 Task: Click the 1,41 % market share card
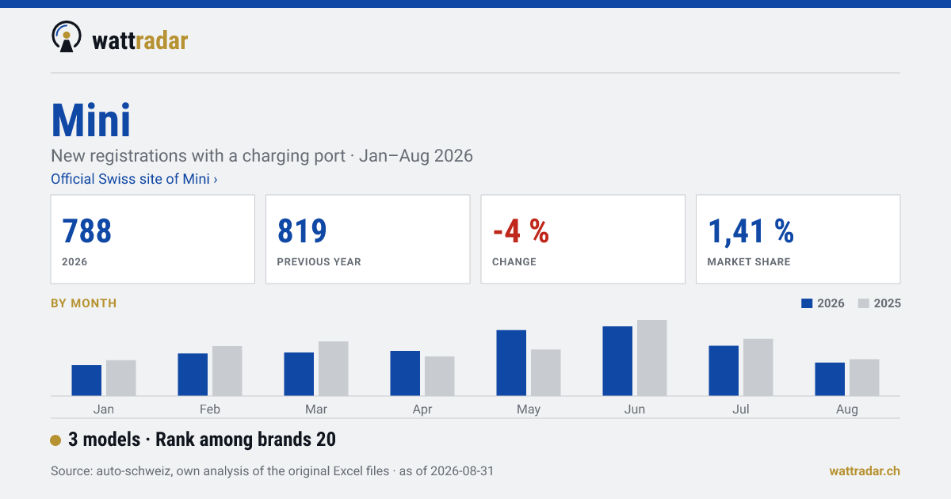tap(798, 239)
